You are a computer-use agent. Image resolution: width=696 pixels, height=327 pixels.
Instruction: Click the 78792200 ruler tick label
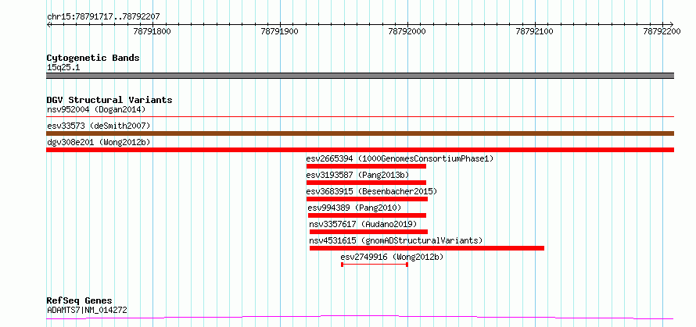coord(662,31)
